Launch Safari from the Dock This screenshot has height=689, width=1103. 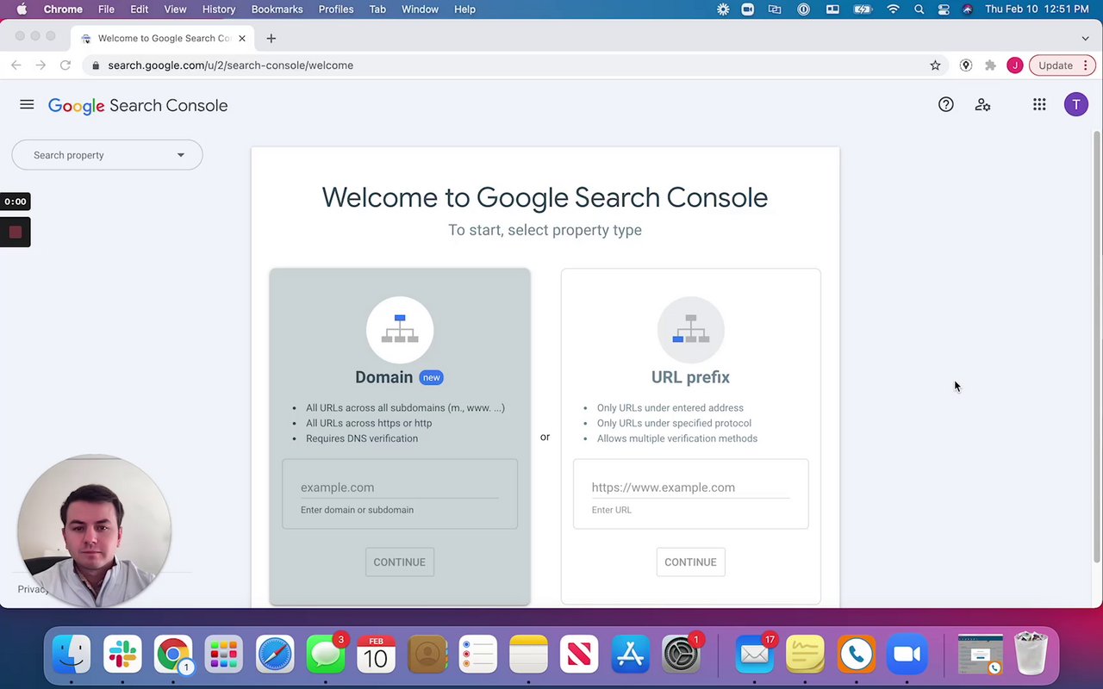click(x=275, y=655)
